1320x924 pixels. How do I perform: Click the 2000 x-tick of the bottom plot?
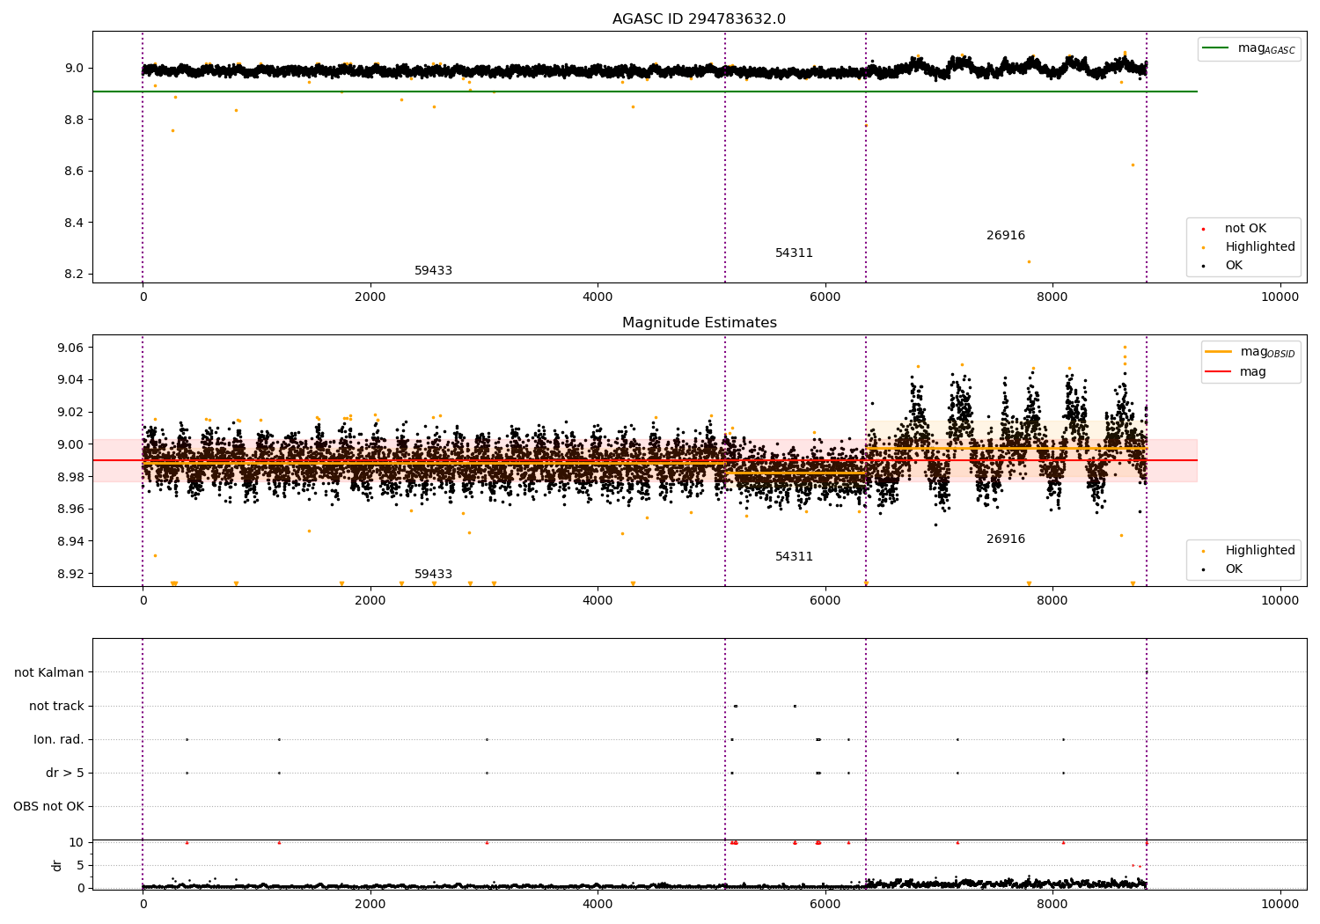pyautogui.click(x=370, y=905)
